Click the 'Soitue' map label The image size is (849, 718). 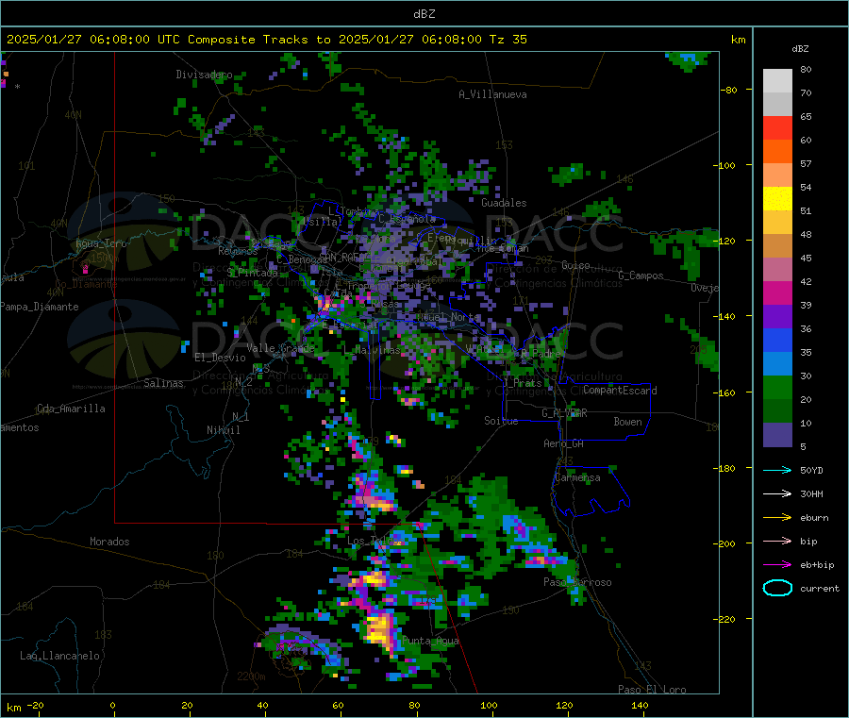(501, 421)
